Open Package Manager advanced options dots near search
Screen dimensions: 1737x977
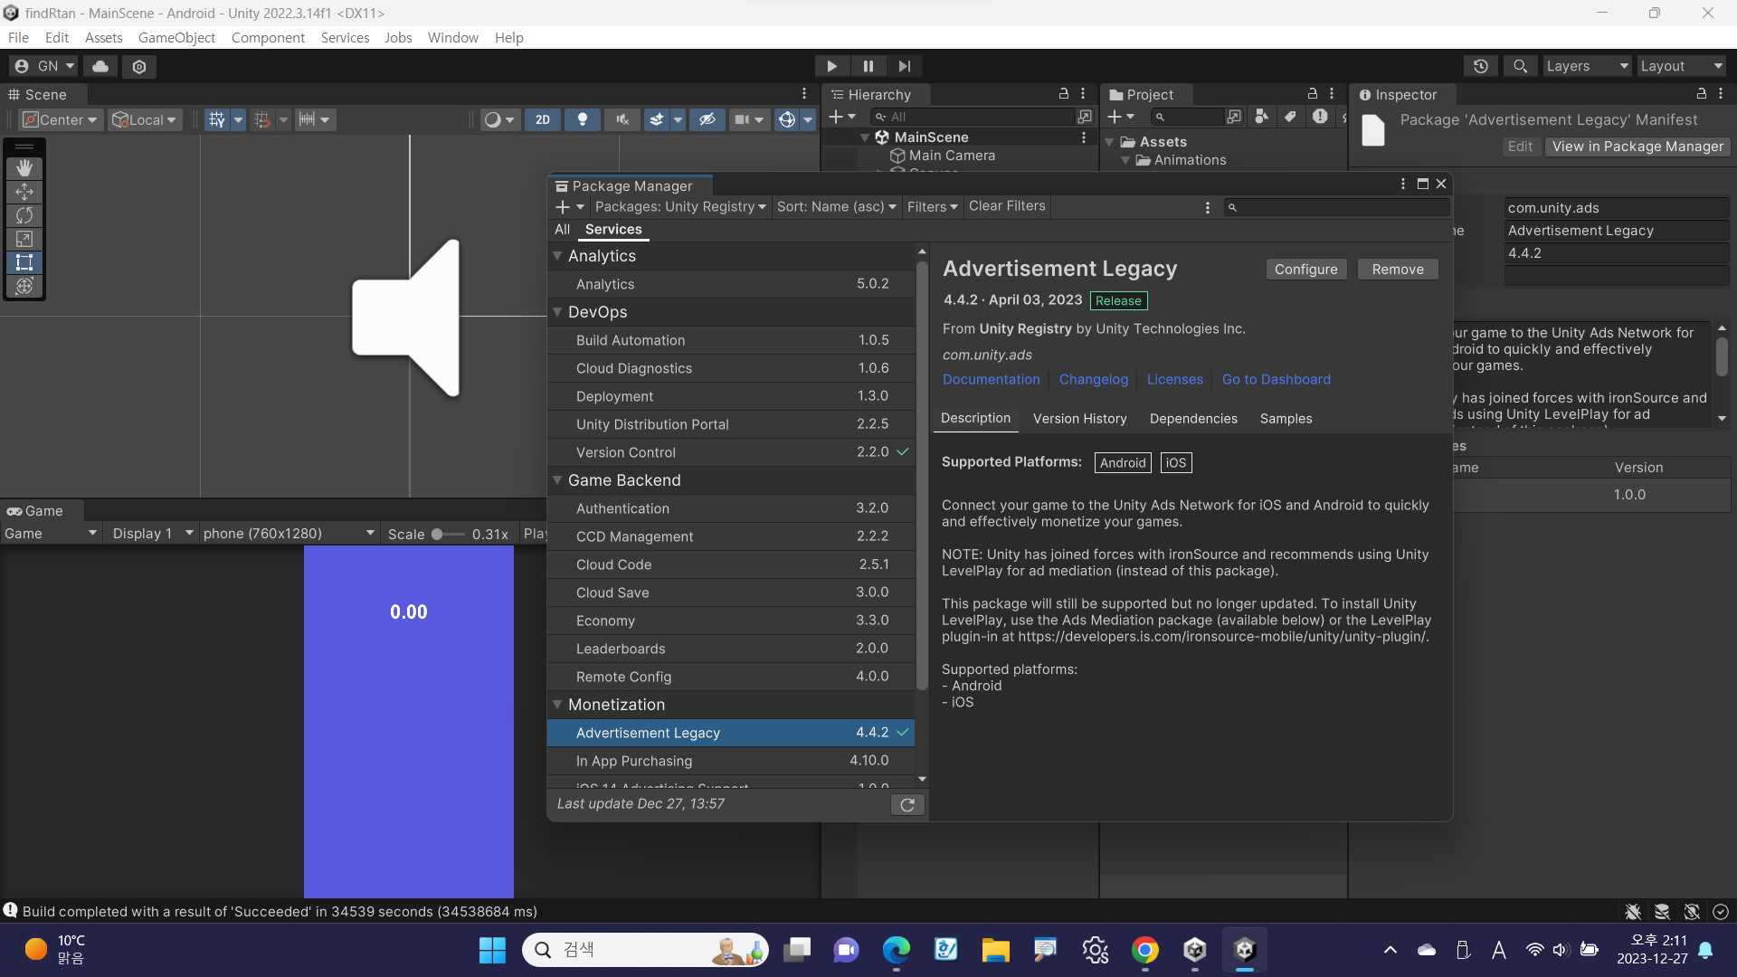tap(1208, 207)
